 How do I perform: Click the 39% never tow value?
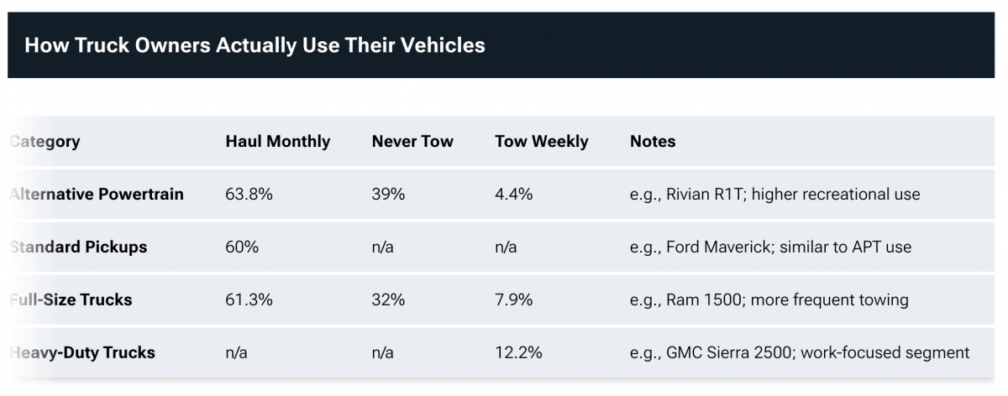(388, 195)
